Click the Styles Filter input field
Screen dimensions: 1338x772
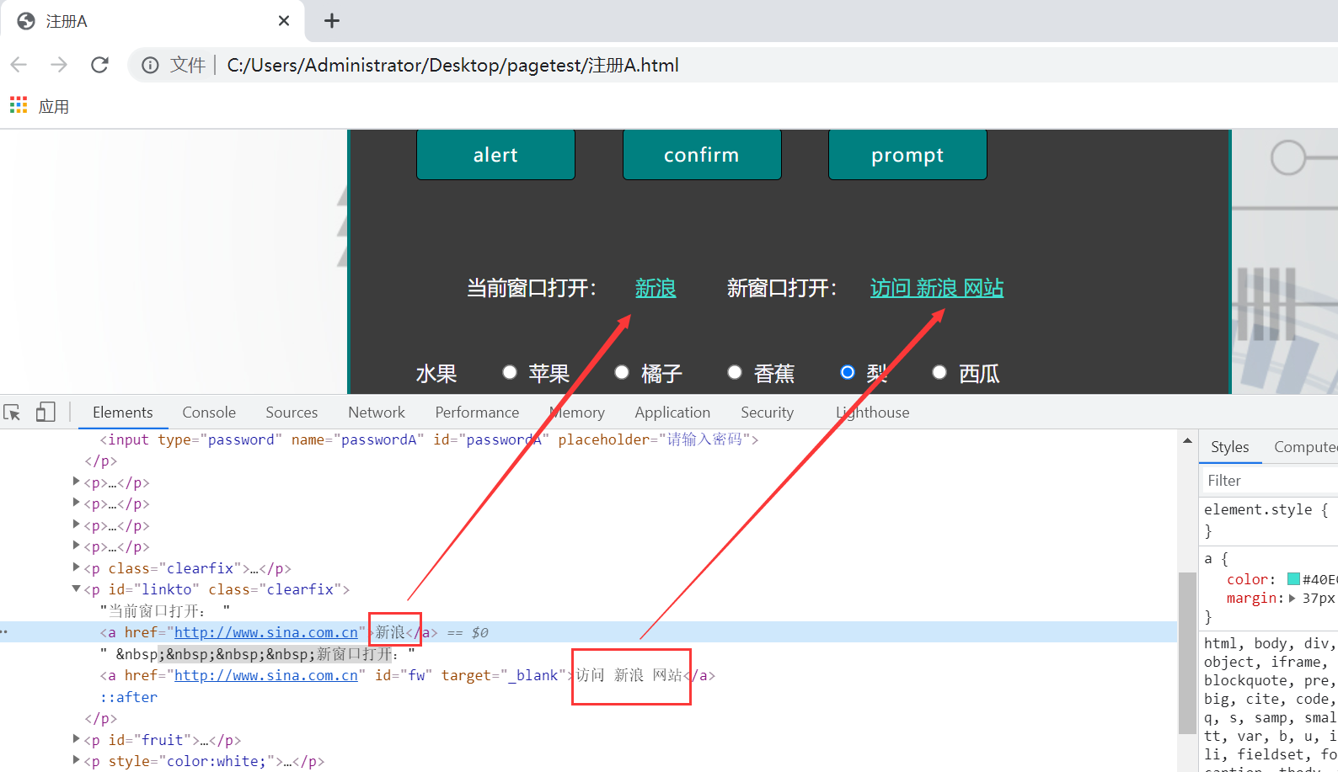[x=1269, y=481]
